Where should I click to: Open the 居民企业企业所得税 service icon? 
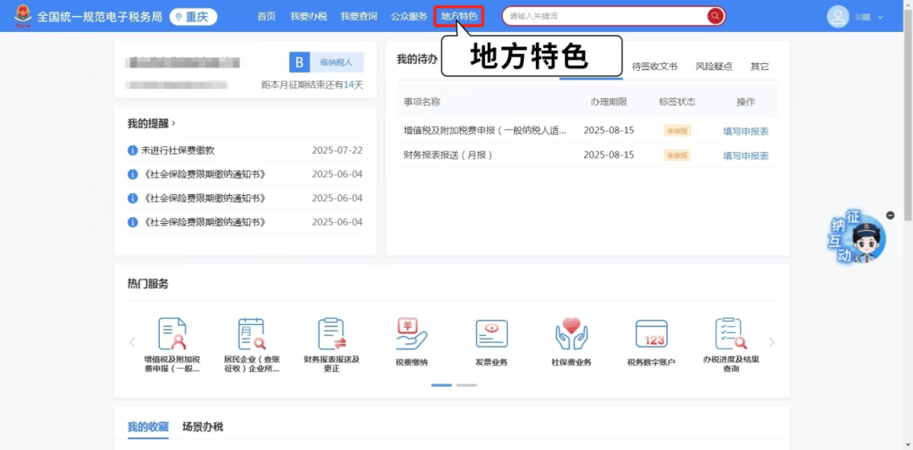pyautogui.click(x=251, y=334)
